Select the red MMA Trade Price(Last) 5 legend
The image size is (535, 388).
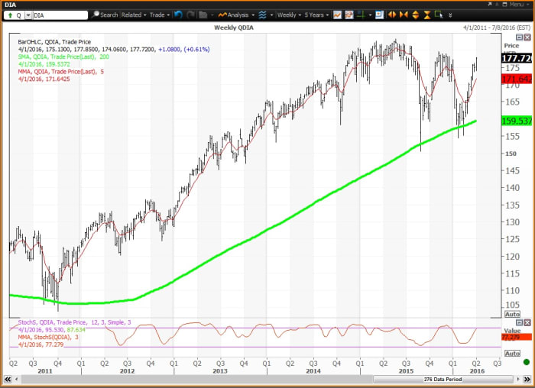[x=60, y=72]
